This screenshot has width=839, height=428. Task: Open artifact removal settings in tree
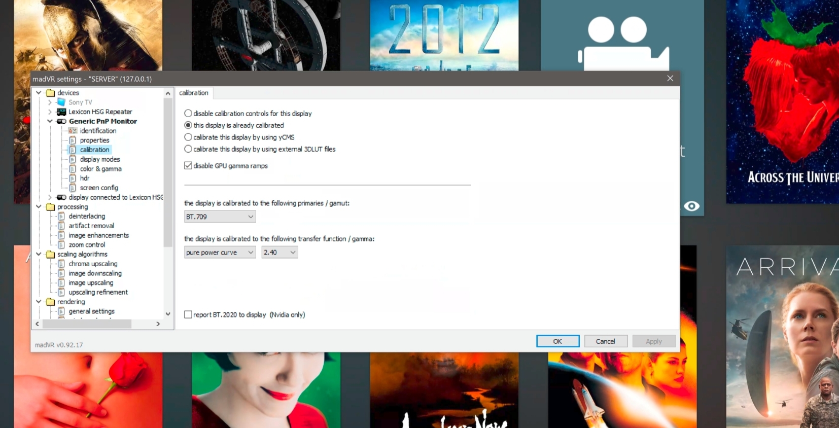[x=91, y=226]
